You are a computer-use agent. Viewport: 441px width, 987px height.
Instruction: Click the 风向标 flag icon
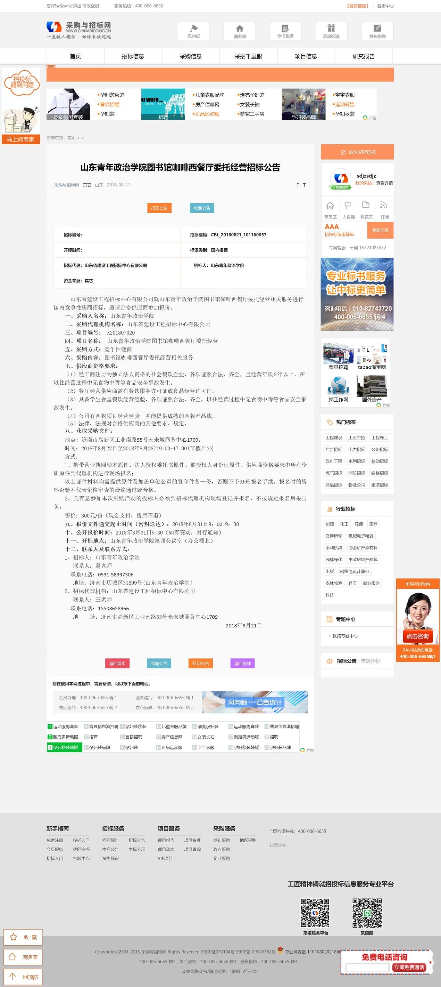coord(193,29)
